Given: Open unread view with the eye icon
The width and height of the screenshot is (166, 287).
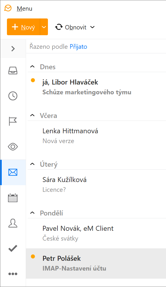Looking at the screenshot, I should pos(13,147).
